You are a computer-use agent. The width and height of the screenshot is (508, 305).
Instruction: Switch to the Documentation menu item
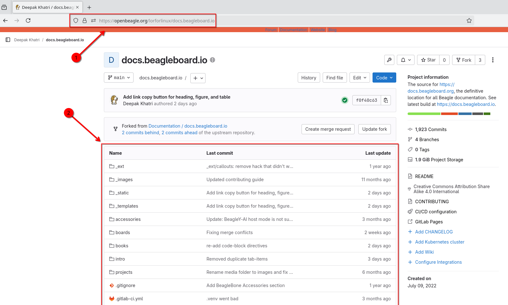(x=293, y=30)
